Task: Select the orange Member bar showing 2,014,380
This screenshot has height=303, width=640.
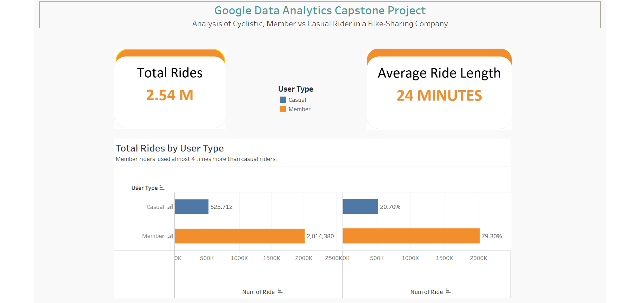Action: click(240, 236)
